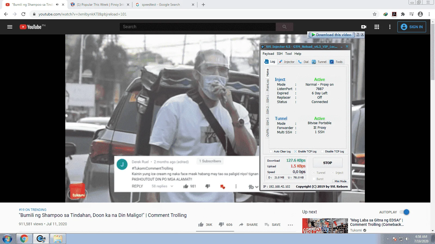435x244 pixels.
Task: Open File Explorer from the taskbar
Action: (58, 239)
